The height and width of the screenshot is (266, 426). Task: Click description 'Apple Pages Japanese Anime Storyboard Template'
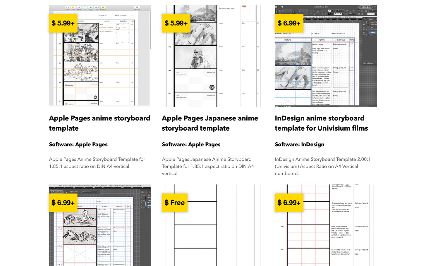click(208, 166)
